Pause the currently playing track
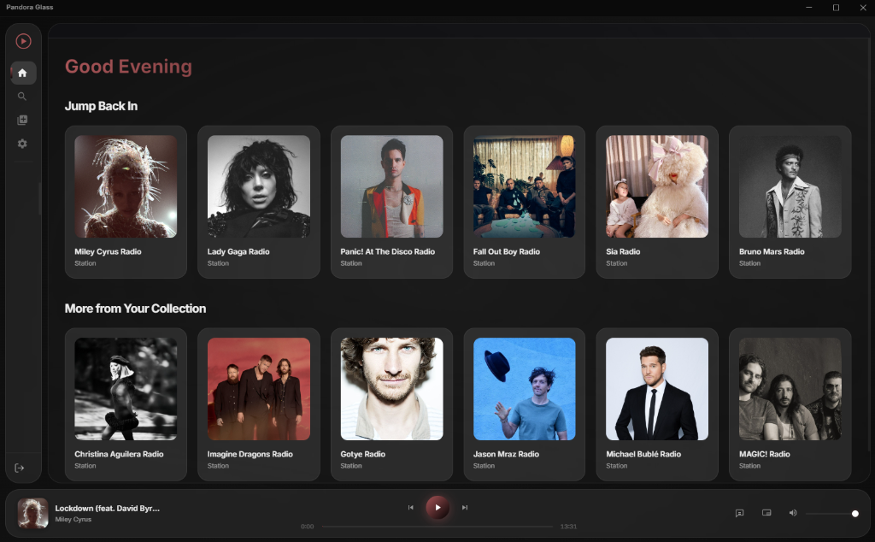The height and width of the screenshot is (542, 875). (437, 507)
